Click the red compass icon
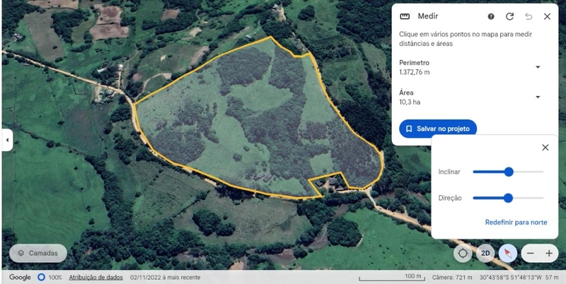This screenshot has width=566, height=284. click(x=507, y=253)
